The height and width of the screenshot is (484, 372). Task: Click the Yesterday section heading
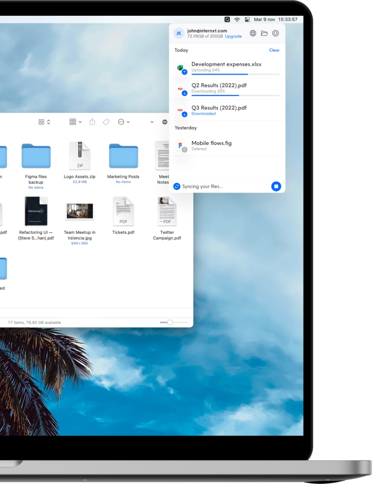[186, 128]
